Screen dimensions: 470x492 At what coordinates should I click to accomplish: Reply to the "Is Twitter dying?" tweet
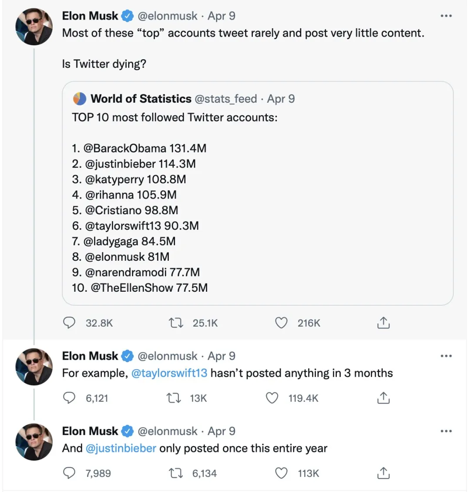tap(70, 323)
